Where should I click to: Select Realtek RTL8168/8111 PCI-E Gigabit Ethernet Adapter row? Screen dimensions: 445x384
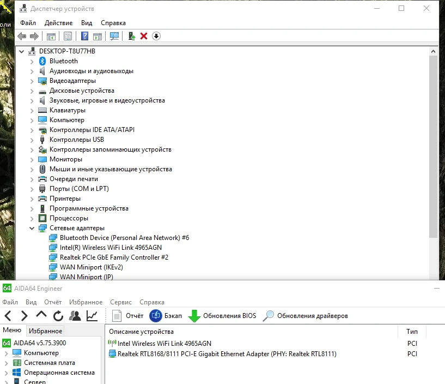click(227, 354)
